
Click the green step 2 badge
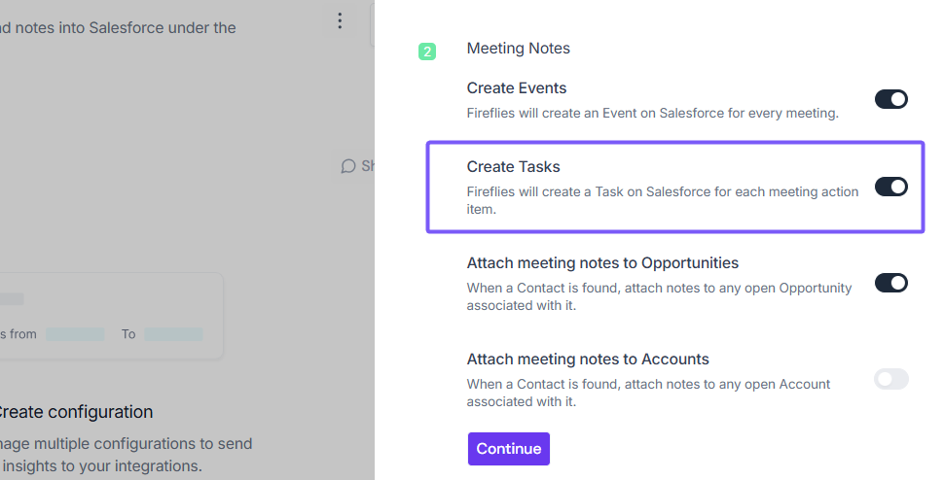pos(427,51)
